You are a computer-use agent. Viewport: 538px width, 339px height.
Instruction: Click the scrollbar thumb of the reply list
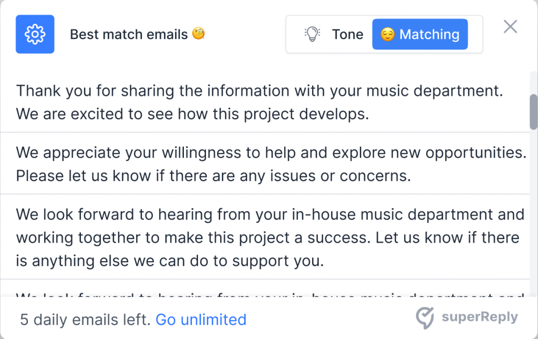[x=533, y=111]
